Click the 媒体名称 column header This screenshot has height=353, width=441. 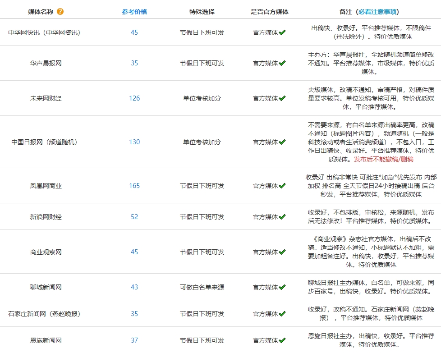pos(41,12)
